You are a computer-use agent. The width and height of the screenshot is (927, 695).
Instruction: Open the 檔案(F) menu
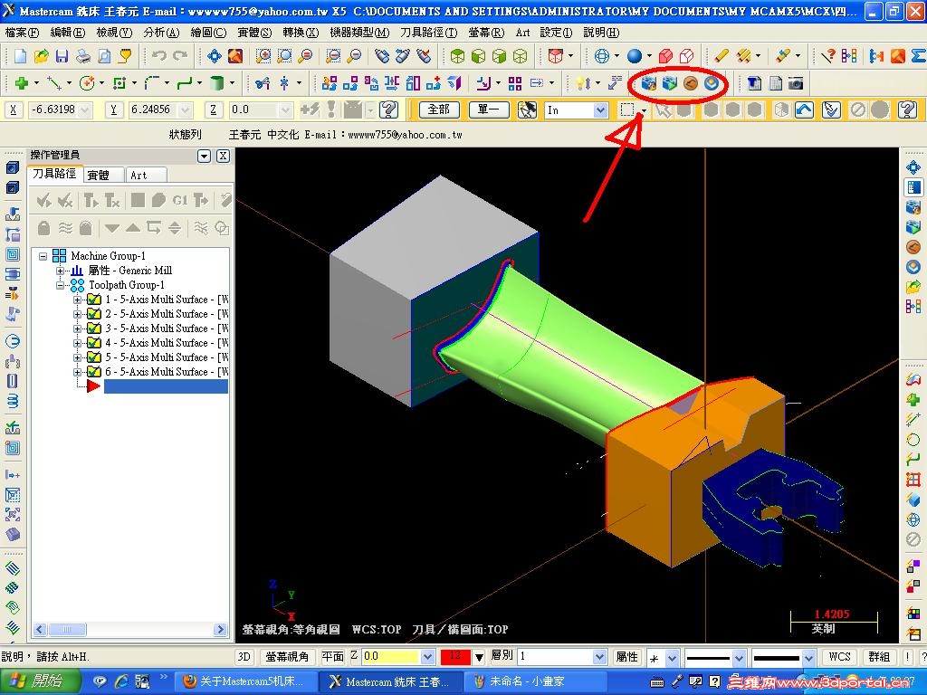22,33
